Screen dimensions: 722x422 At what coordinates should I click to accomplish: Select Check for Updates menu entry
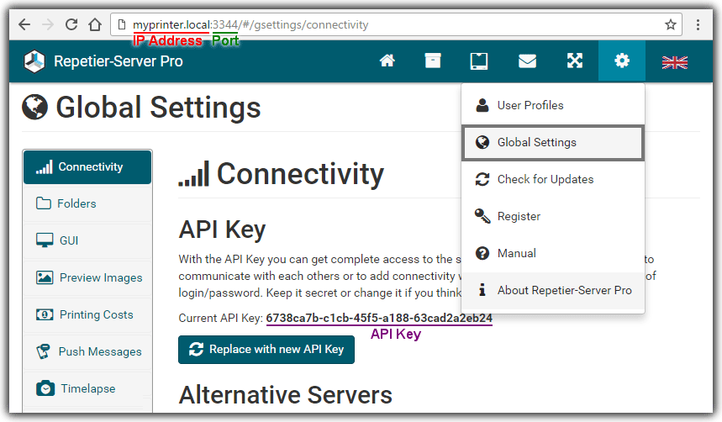coord(553,179)
